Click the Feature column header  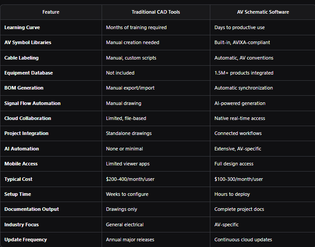click(51, 12)
